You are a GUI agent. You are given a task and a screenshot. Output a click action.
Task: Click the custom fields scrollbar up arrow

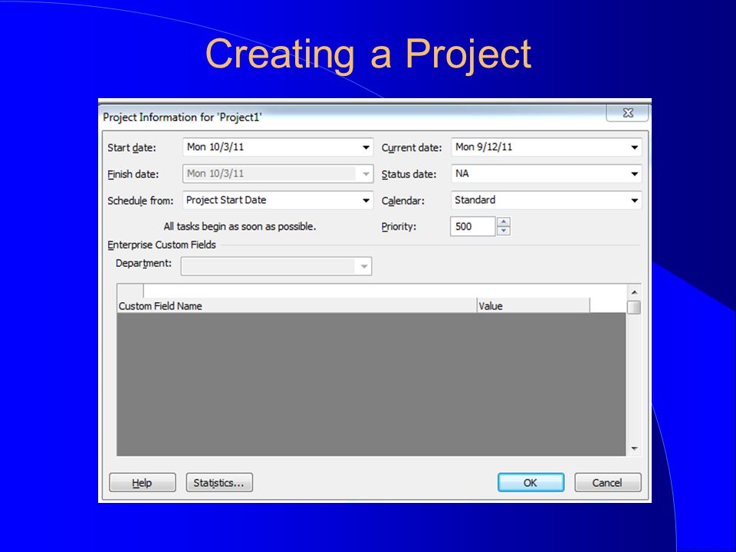pyautogui.click(x=634, y=292)
